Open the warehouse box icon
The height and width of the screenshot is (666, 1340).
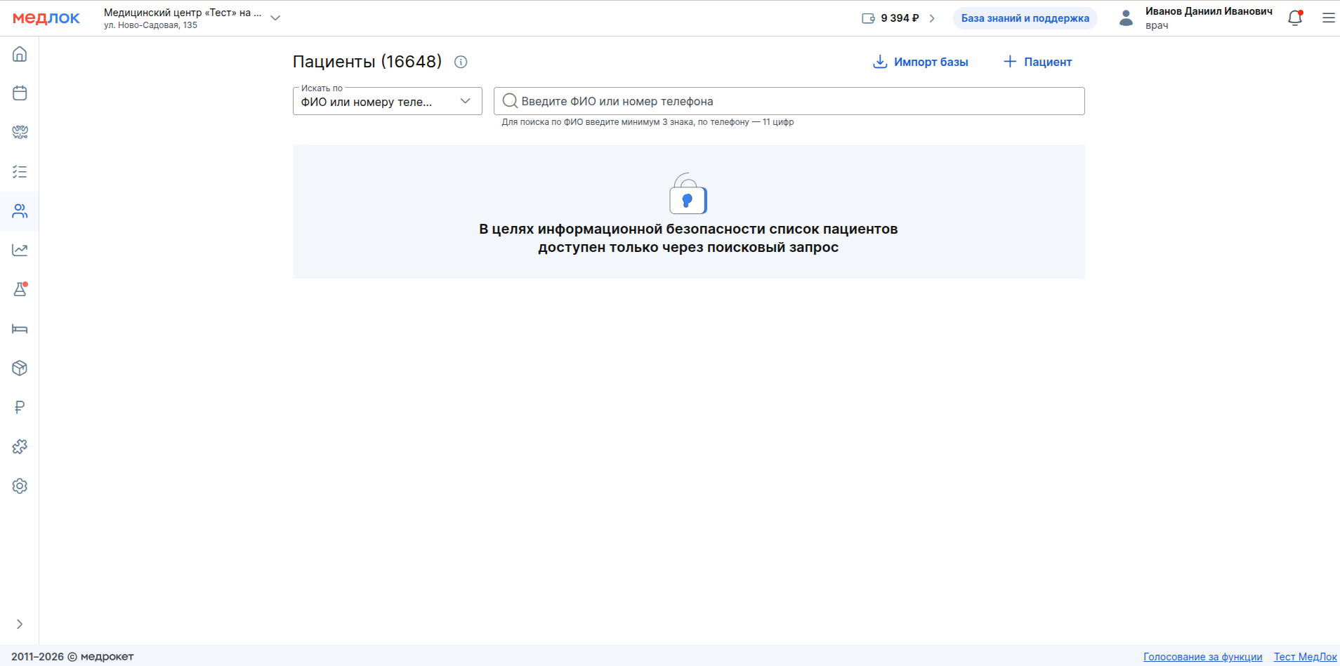(20, 368)
